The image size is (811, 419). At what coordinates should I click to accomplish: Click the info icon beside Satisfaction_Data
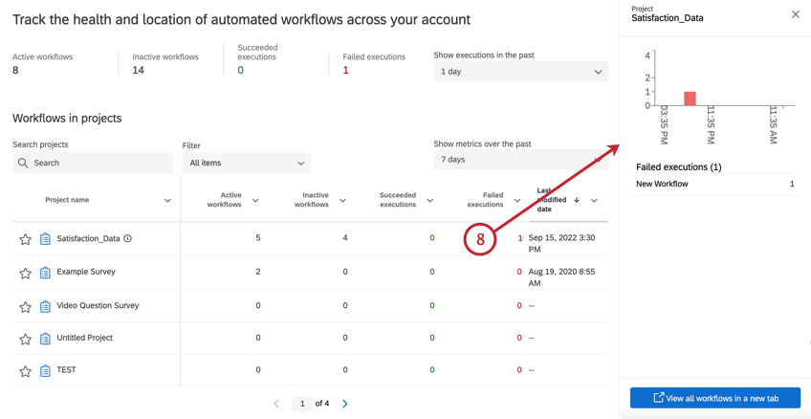(x=128, y=239)
